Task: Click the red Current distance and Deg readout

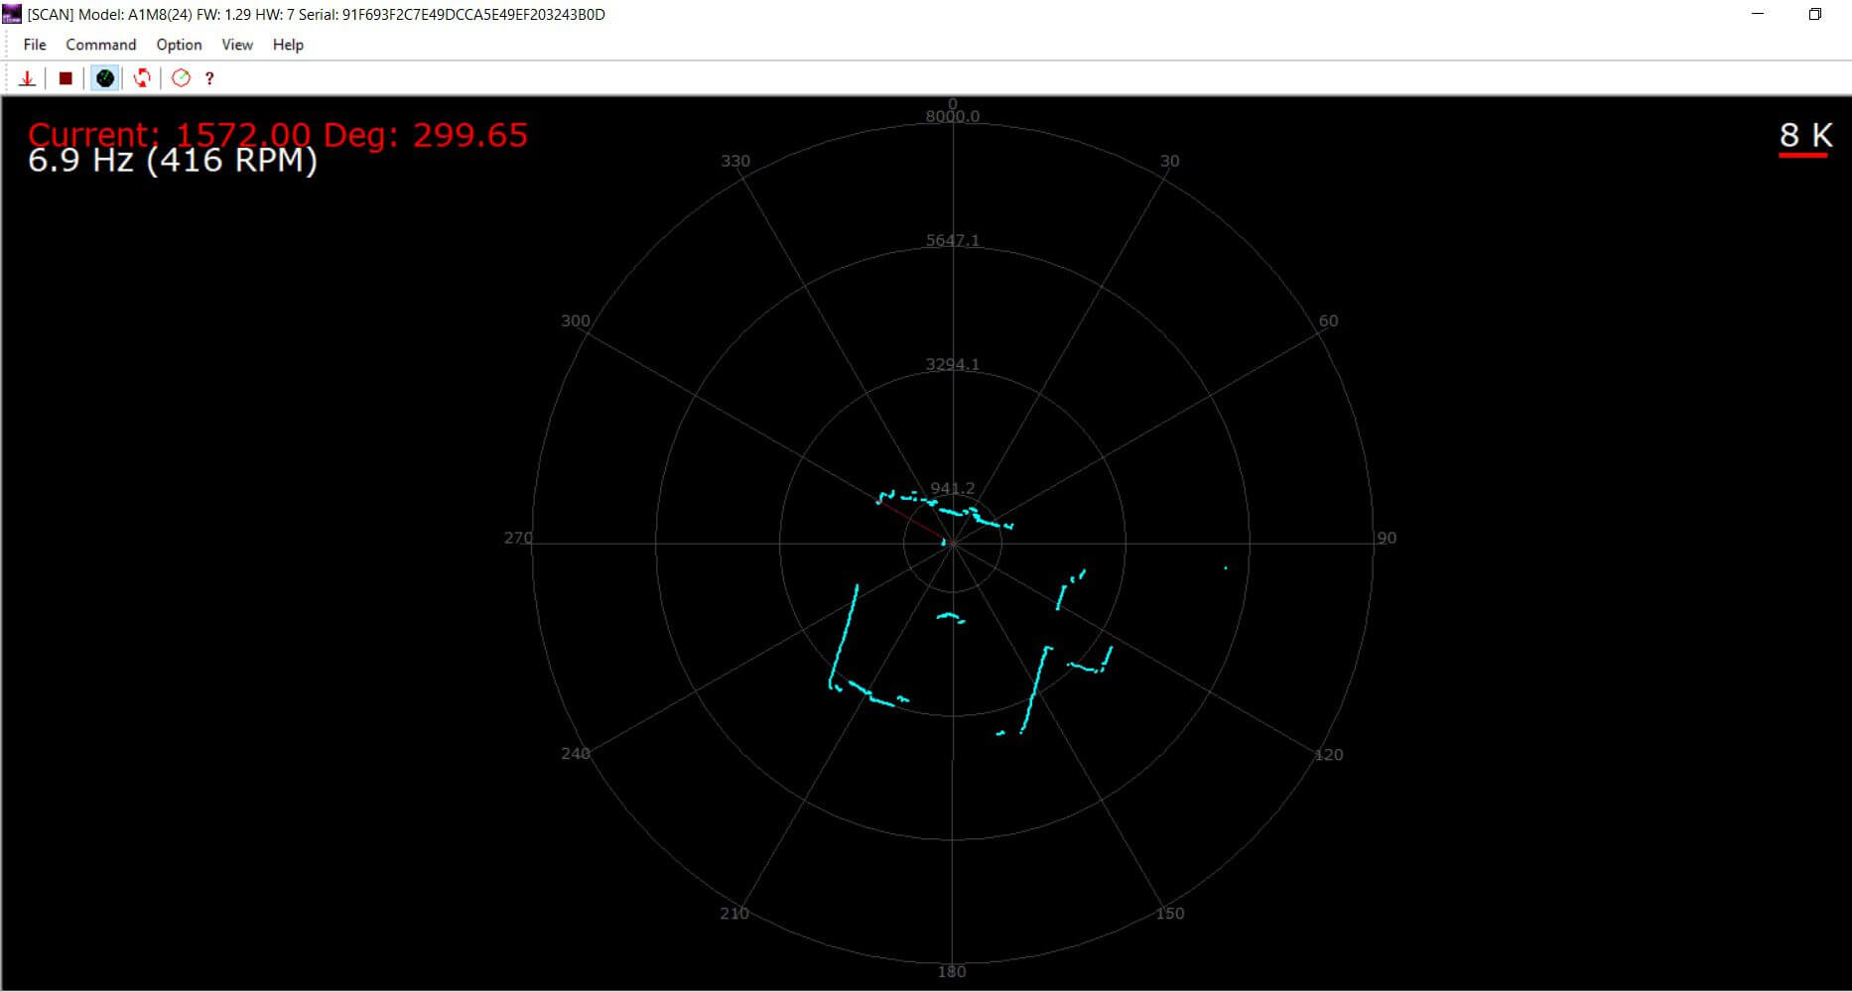Action: (x=278, y=133)
